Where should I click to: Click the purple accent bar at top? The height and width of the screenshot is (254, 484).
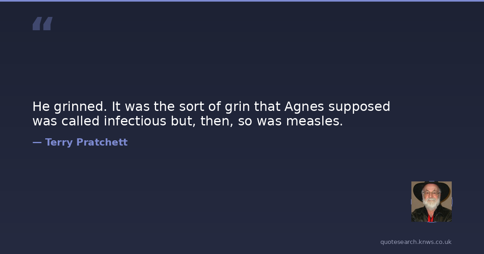tap(242, 1)
